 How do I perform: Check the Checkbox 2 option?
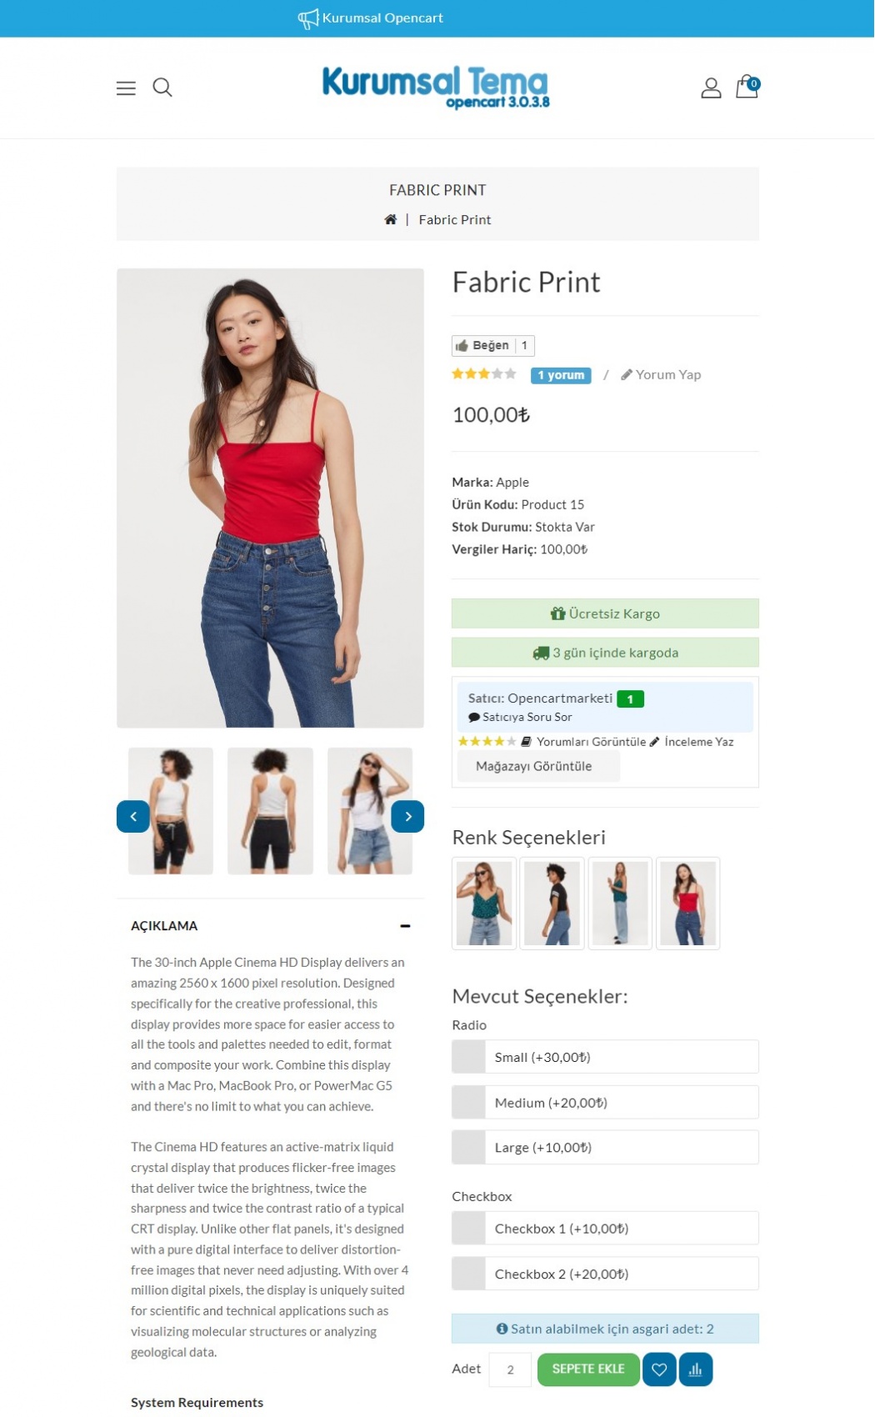tap(605, 1274)
